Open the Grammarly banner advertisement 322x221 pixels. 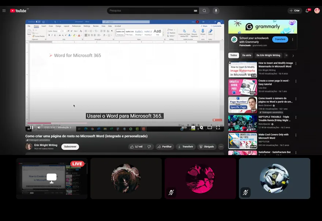tap(263, 27)
